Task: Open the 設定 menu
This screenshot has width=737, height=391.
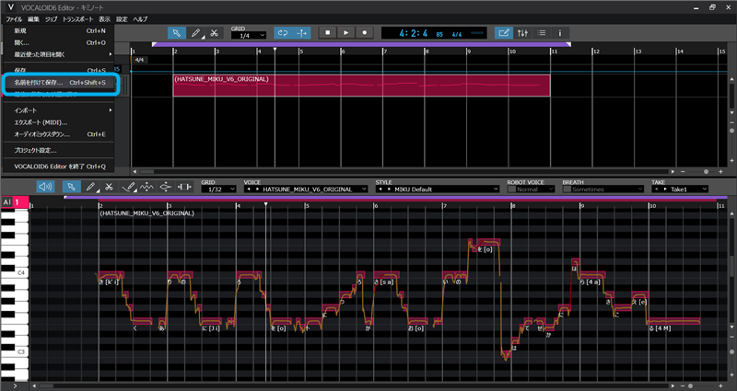Action: pyautogui.click(x=122, y=19)
